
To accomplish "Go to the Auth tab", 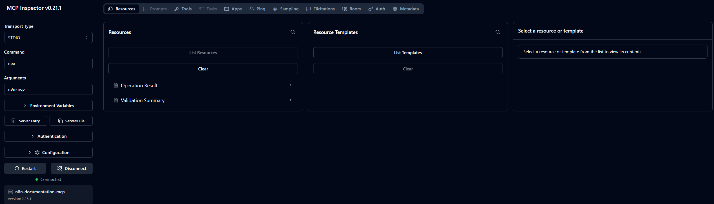I will pos(377,9).
